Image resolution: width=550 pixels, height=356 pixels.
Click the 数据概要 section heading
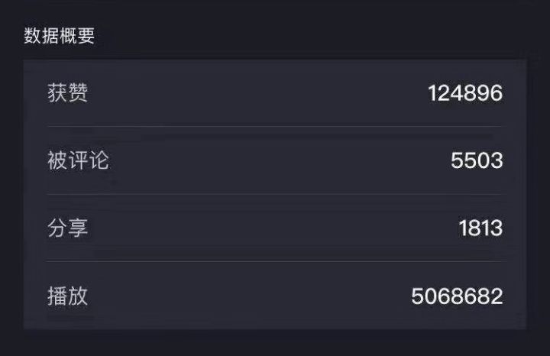tap(60, 36)
